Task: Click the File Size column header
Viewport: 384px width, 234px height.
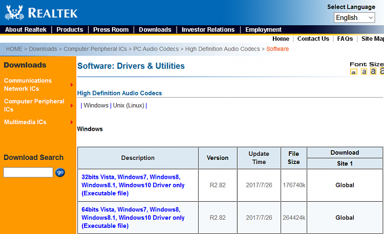Action: [x=294, y=158]
